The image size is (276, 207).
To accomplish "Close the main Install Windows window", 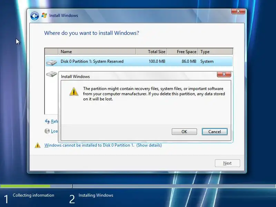I will (238, 11).
